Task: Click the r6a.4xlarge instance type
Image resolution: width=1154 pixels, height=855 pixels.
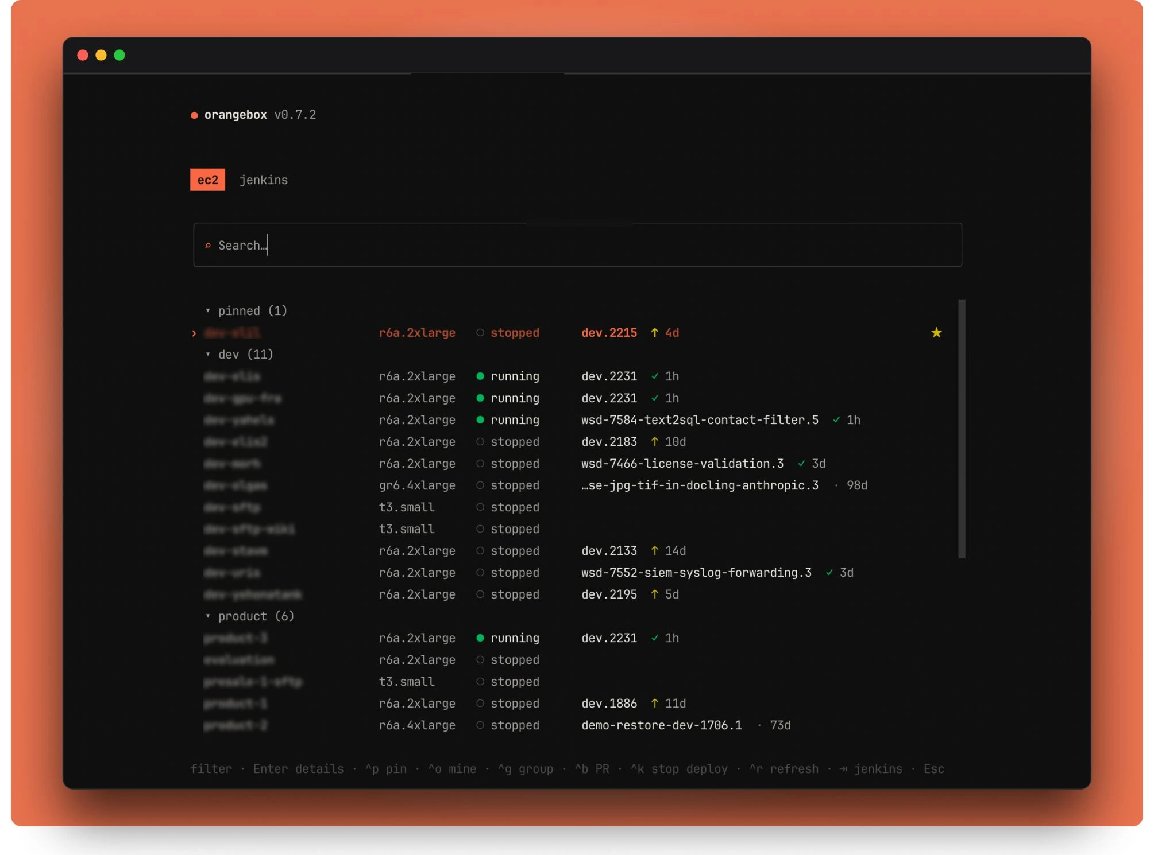Action: pos(417,725)
